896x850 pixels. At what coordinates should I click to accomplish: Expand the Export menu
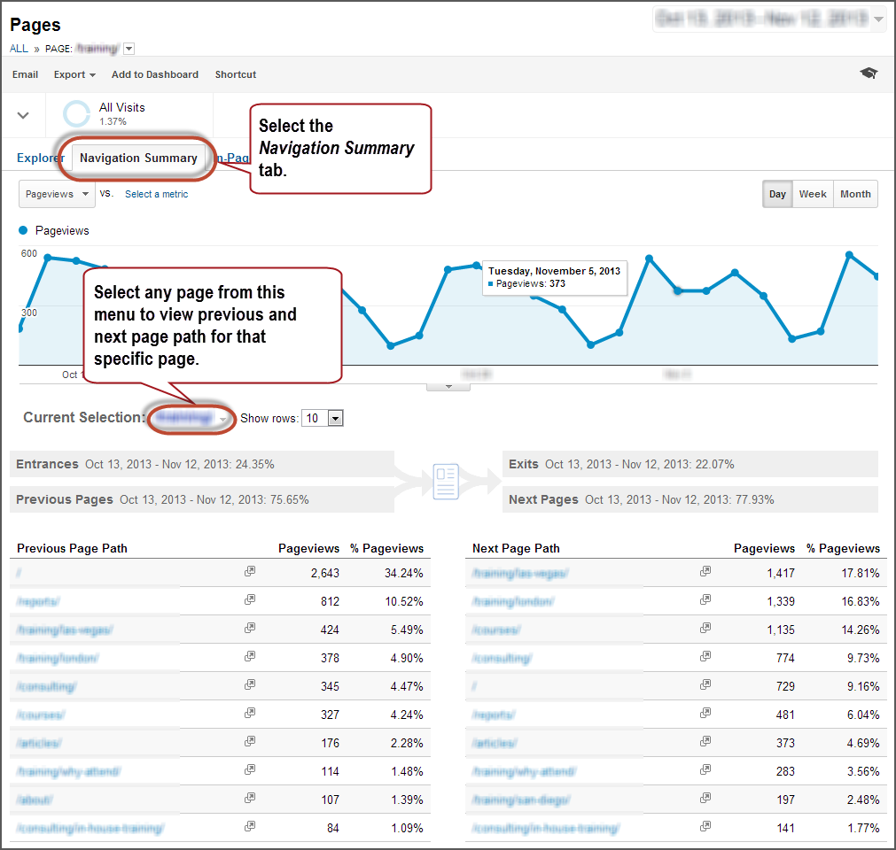click(74, 74)
